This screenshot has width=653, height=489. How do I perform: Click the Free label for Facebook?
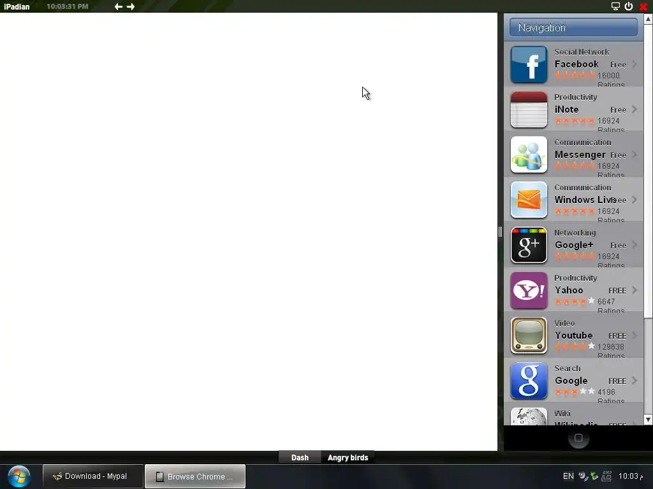618,65
